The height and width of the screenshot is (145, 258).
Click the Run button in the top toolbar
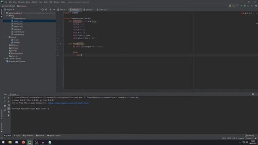[241, 6]
